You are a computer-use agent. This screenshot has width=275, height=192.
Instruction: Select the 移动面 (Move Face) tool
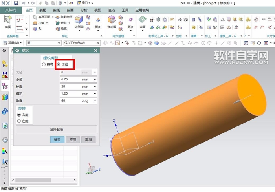(112, 22)
